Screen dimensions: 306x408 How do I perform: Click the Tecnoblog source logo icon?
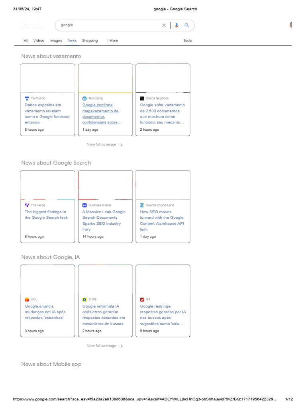[84, 98]
